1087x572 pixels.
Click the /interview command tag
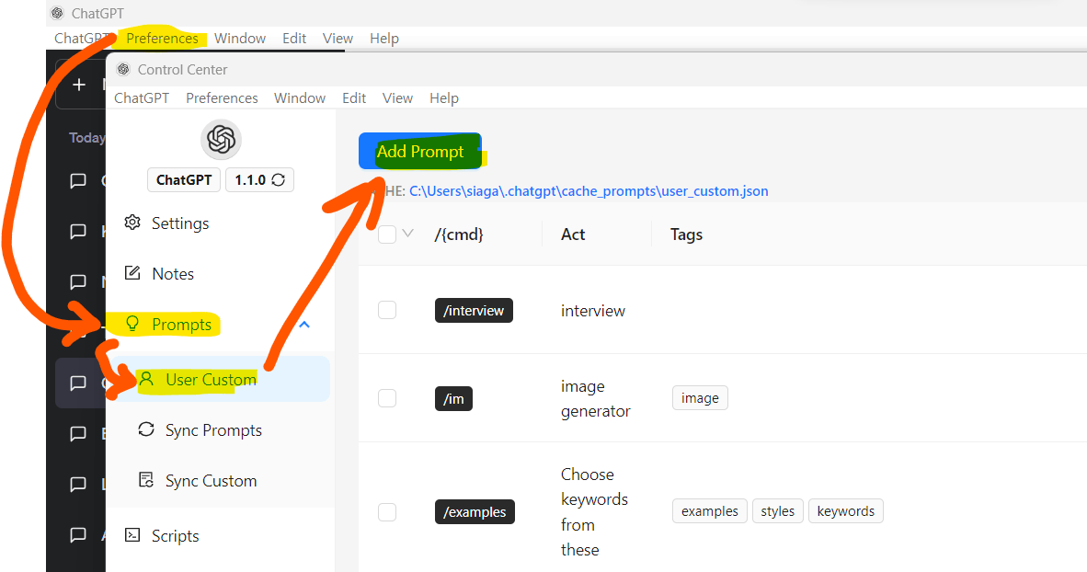click(x=475, y=311)
